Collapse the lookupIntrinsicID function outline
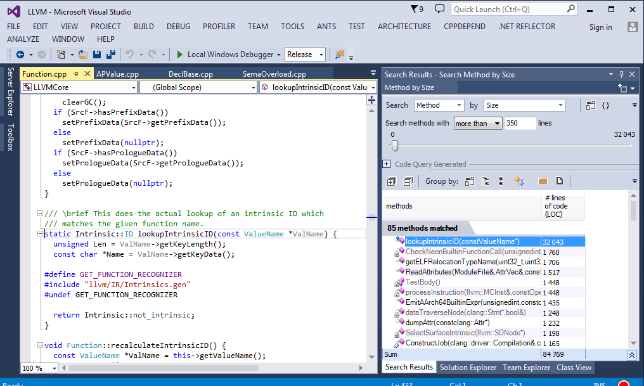Screen dimensions: 644x386 pyautogui.click(x=40, y=234)
